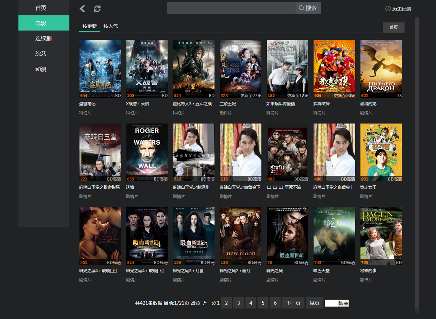This screenshot has width=436, height=319.
Task: Click the title text 兰陵王妃
Action: pos(228,104)
